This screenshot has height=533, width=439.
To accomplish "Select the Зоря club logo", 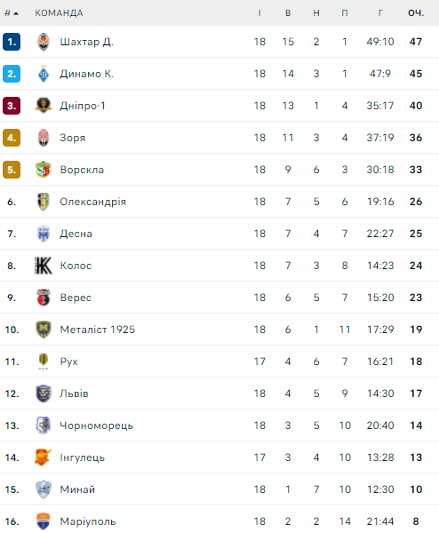I will [44, 138].
